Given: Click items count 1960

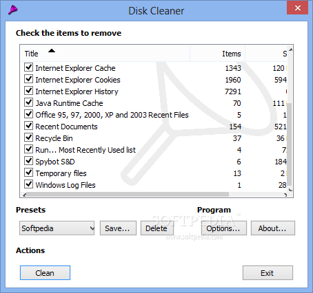Looking at the screenshot, I should coord(233,80).
